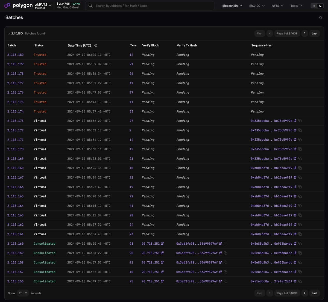Open external link beside verify block of batch 2,115,160
The height and width of the screenshot is (302, 328).
(162, 244)
